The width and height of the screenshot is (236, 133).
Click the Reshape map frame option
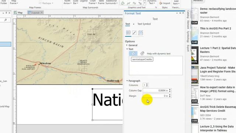click(46, 3)
